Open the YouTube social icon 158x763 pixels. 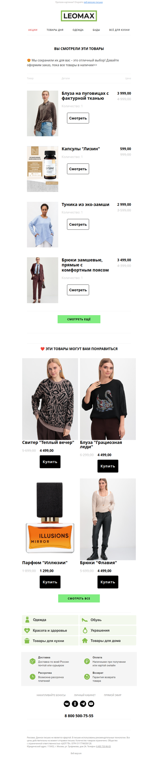pyautogui.click(x=91, y=703)
